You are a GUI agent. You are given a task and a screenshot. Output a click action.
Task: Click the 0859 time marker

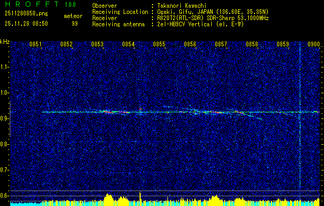[282, 44]
